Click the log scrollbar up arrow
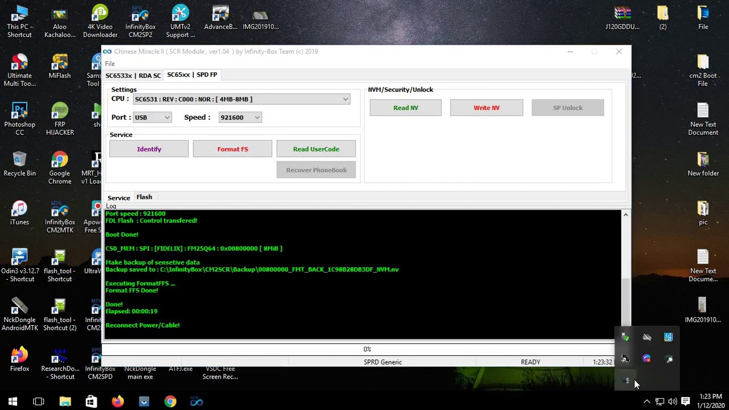This screenshot has width=729, height=410. pyautogui.click(x=625, y=215)
